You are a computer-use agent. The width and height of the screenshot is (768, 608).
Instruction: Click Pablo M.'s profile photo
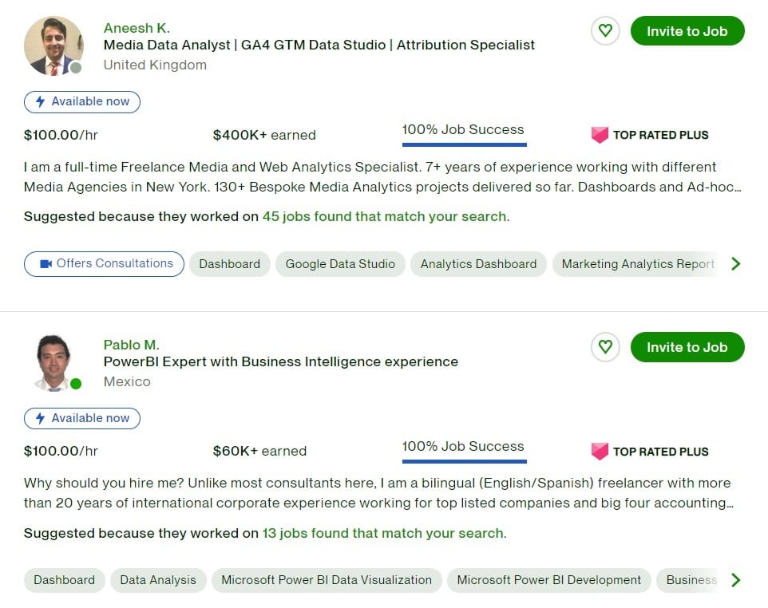[53, 362]
